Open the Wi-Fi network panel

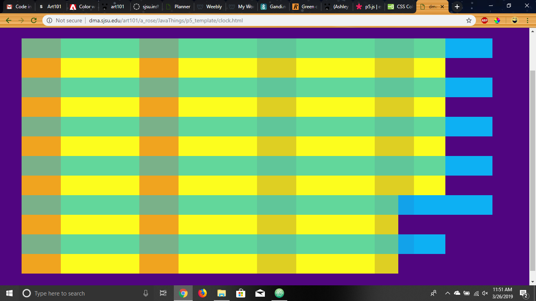pos(476,293)
